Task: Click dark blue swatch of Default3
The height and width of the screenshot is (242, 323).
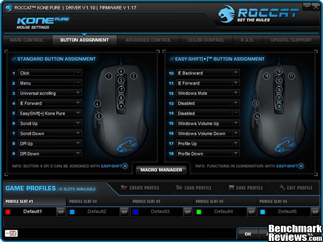Action: (x=135, y=212)
